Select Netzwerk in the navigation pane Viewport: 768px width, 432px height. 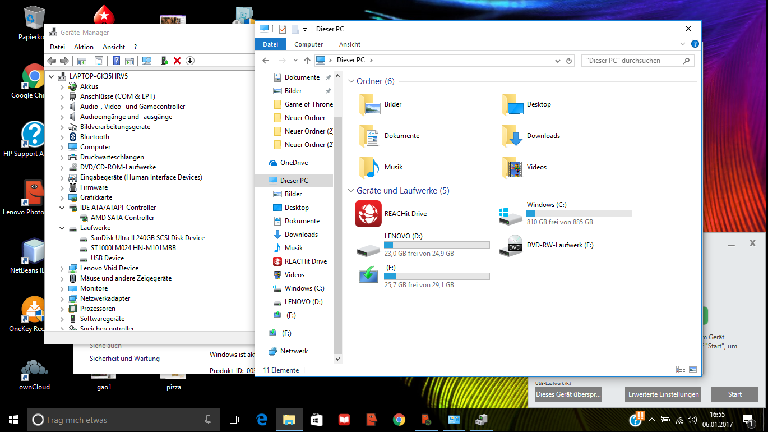coord(294,351)
